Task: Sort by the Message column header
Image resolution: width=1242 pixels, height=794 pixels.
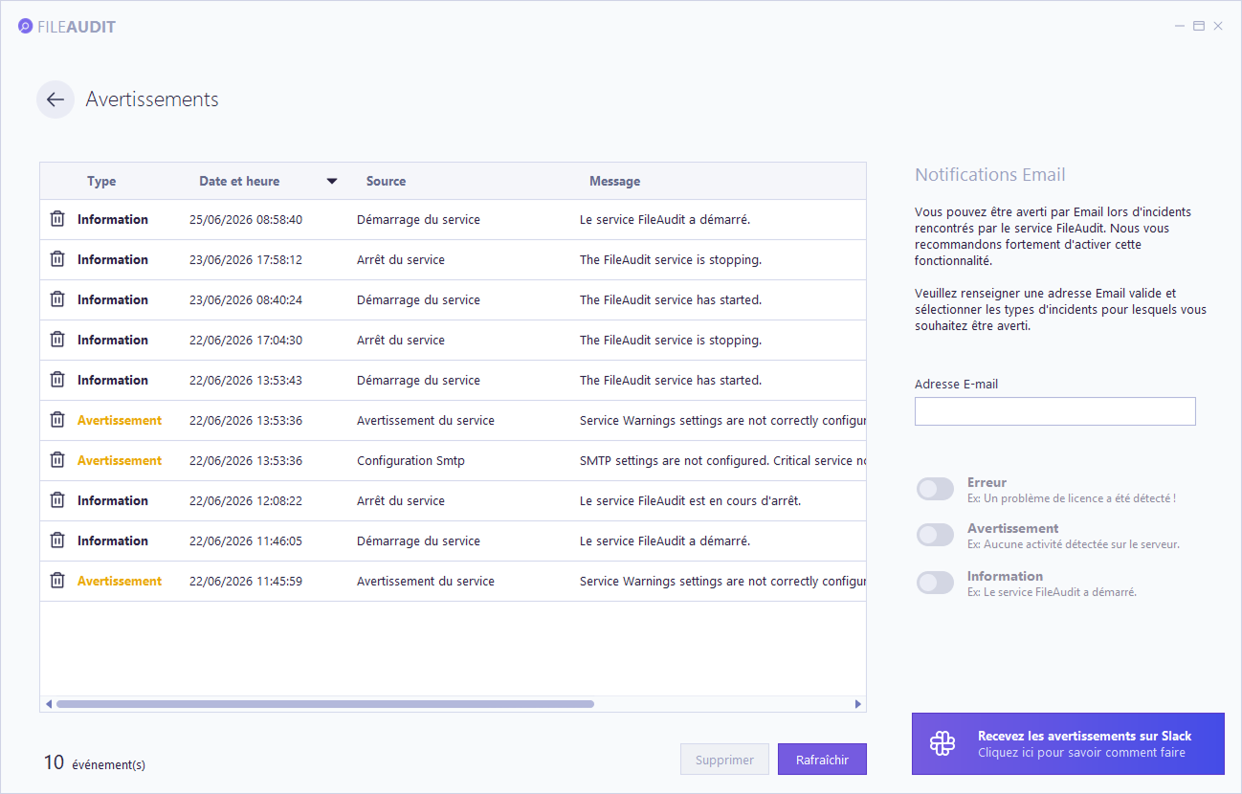Action: point(614,181)
